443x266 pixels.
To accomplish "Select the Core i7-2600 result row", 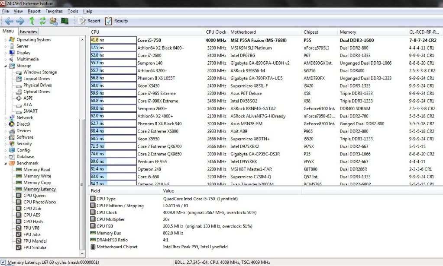I will [265, 56].
